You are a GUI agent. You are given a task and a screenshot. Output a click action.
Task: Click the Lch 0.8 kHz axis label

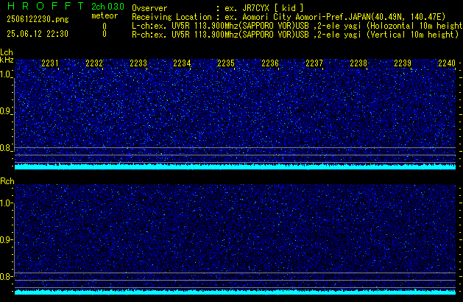pyautogui.click(x=6, y=148)
